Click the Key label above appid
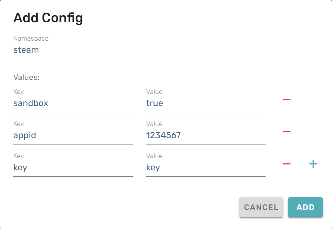The image size is (332, 228). (18, 124)
